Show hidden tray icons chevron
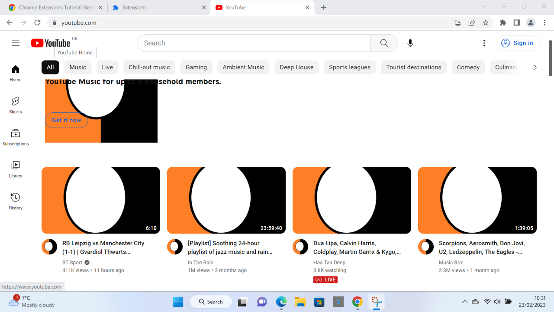 pos(464,302)
